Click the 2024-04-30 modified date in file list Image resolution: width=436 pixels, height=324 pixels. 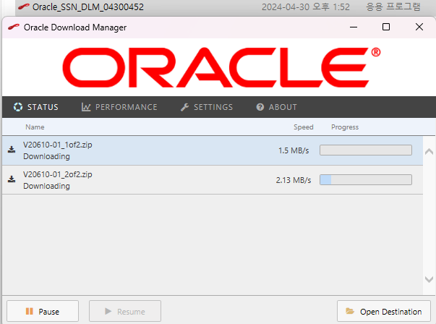306,7
